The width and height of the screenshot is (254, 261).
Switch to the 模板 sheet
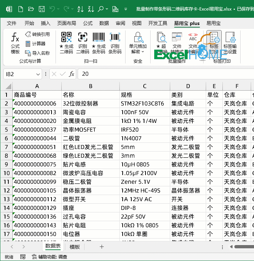pos(74,247)
